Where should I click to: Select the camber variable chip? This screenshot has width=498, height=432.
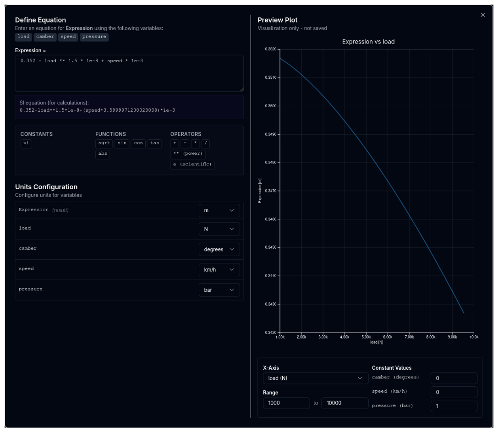44,36
